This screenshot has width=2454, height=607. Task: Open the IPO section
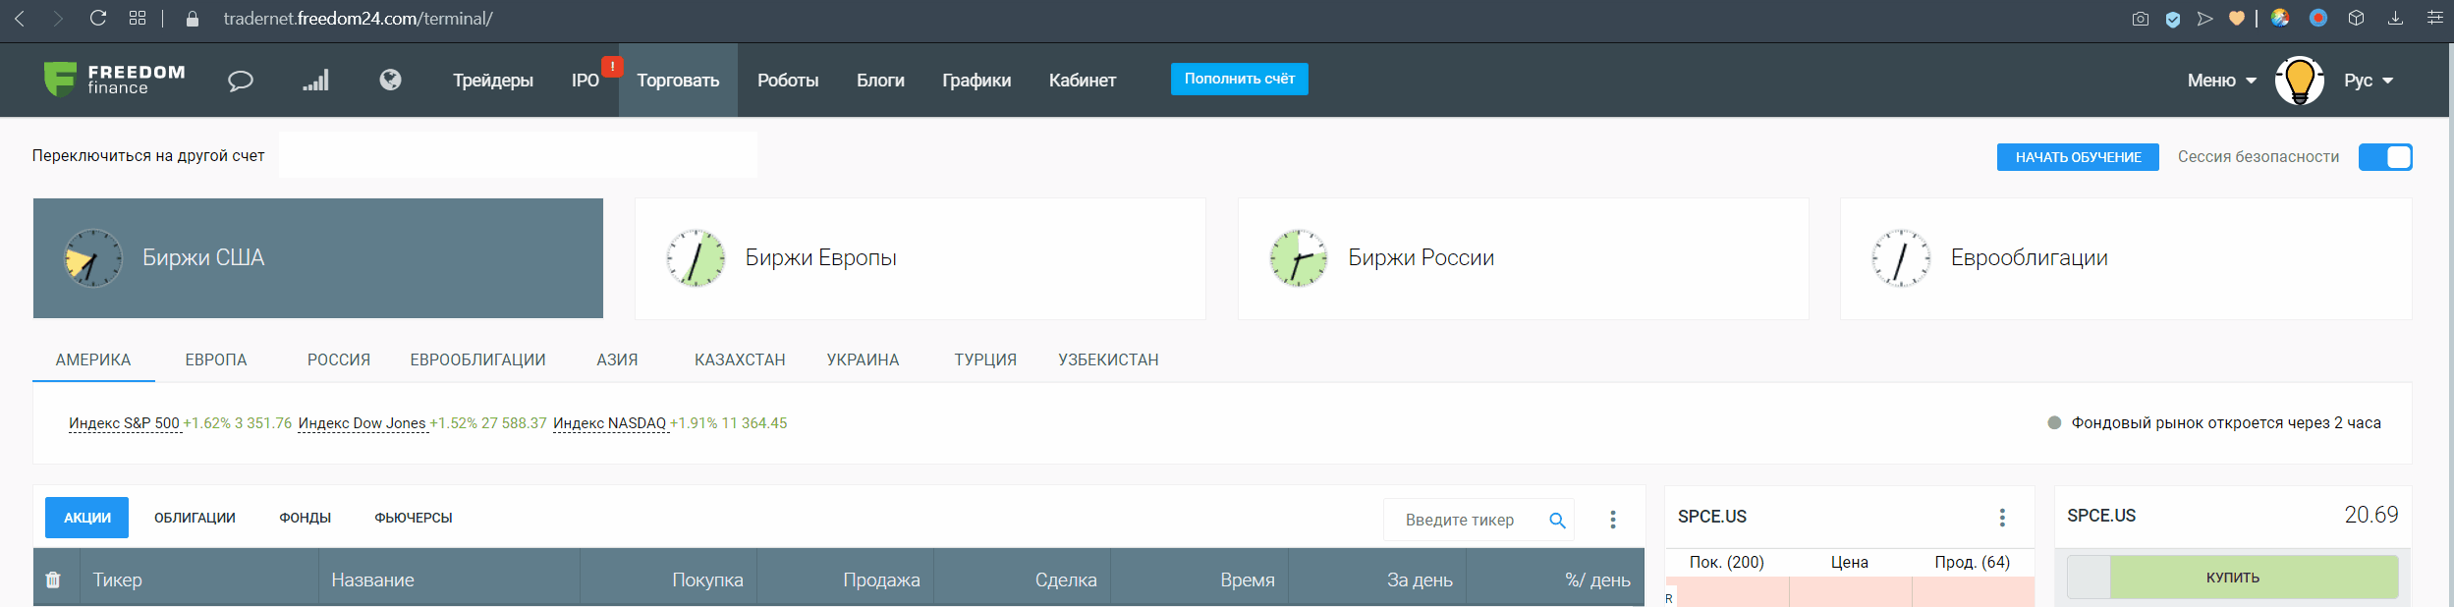pyautogui.click(x=586, y=81)
